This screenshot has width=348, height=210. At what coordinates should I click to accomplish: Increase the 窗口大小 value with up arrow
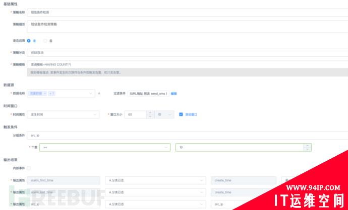click(150, 113)
